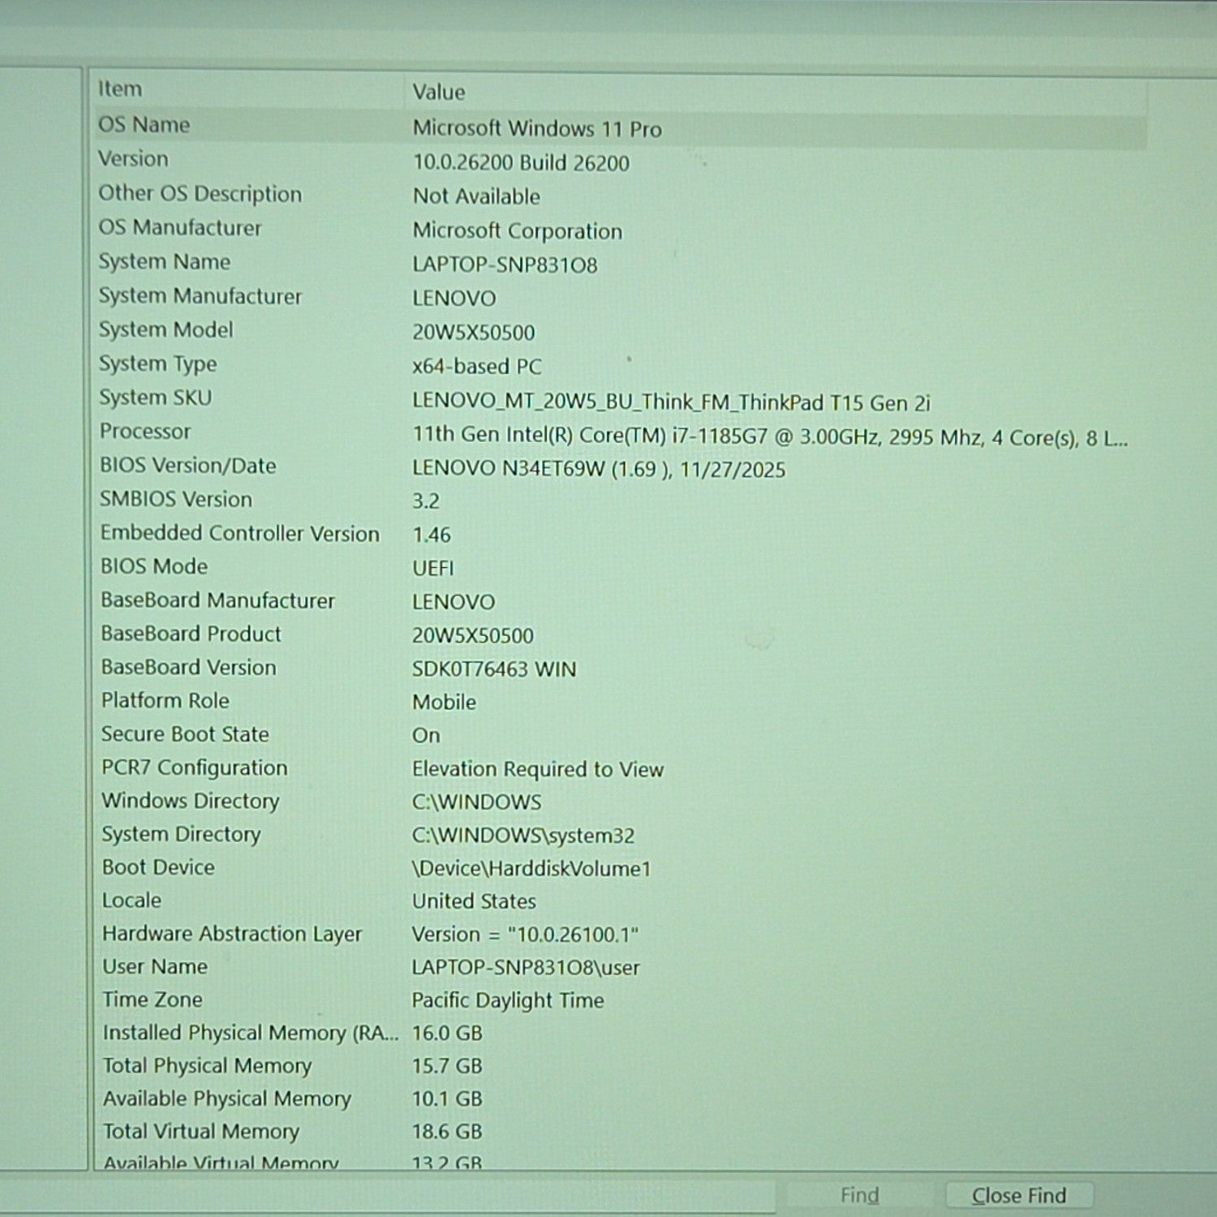
Task: Select the BaseBoard Product label
Action: coord(191,634)
